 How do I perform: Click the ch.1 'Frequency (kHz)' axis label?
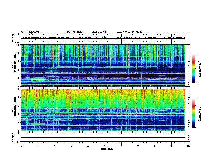coord(15,62)
